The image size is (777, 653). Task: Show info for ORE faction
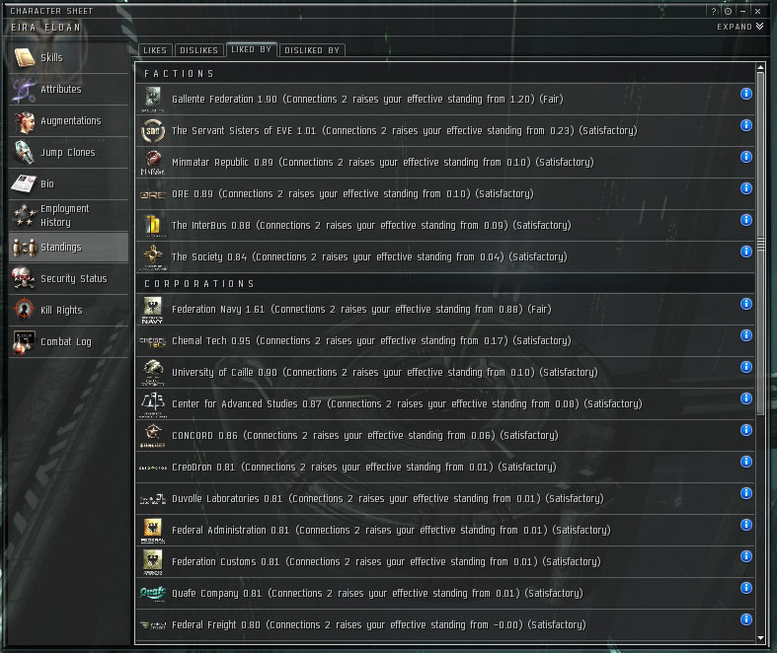(746, 188)
